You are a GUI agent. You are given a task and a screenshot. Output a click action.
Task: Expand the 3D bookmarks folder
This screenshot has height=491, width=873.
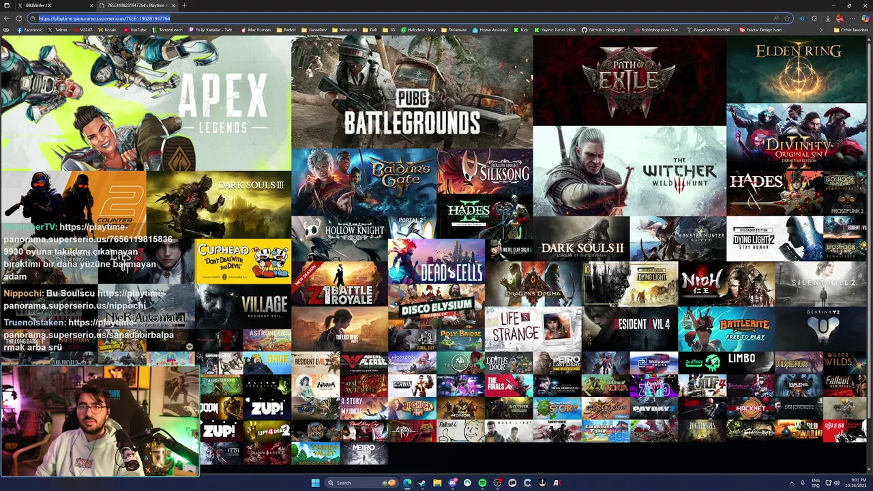tap(389, 30)
